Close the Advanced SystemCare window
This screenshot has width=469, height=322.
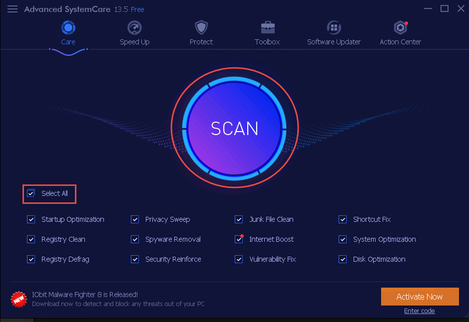(x=461, y=8)
